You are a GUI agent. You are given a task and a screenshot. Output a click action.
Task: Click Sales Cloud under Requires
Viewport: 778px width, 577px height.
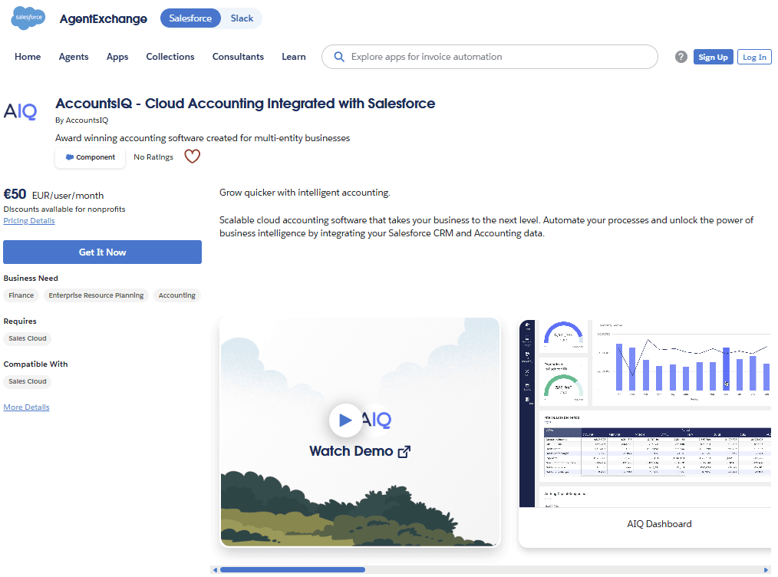tap(28, 338)
